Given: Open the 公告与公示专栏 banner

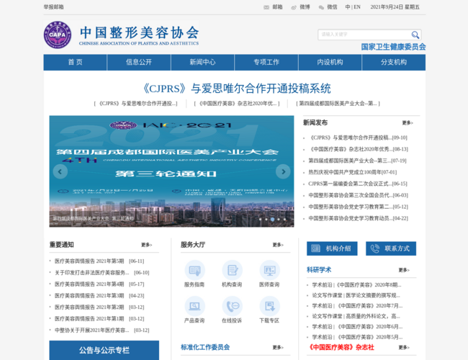Looking at the screenshot, I should (104, 350).
